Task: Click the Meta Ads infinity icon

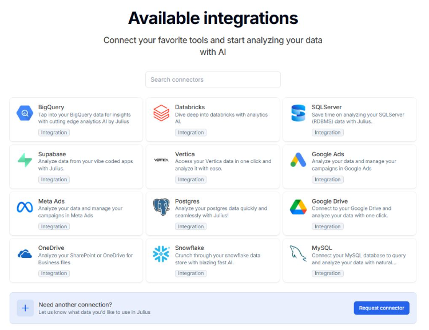Action: 25,207
